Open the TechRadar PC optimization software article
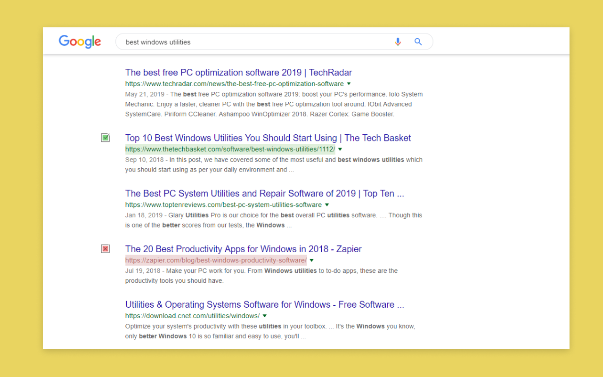 tap(238, 72)
